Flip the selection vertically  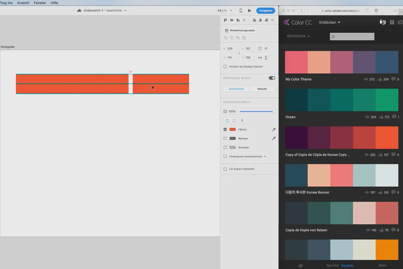pyautogui.click(x=266, y=57)
